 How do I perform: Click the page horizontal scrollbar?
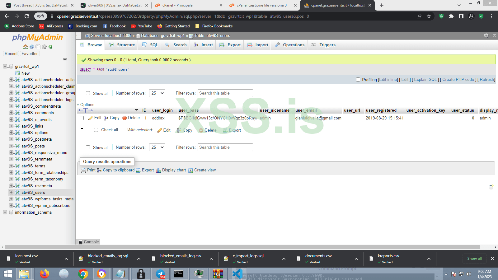(x=242, y=247)
